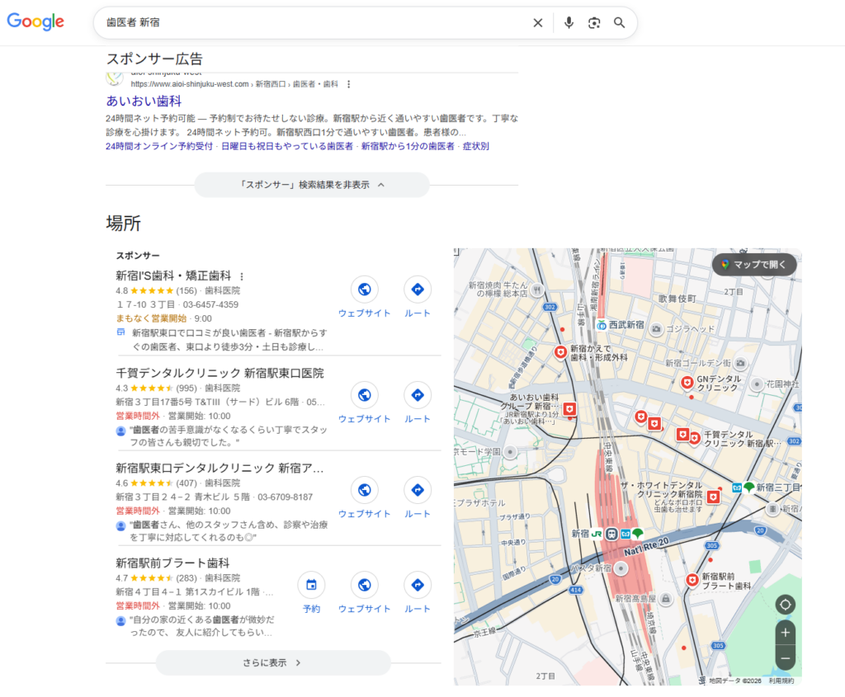Click the magnifying glass search icon

click(620, 22)
